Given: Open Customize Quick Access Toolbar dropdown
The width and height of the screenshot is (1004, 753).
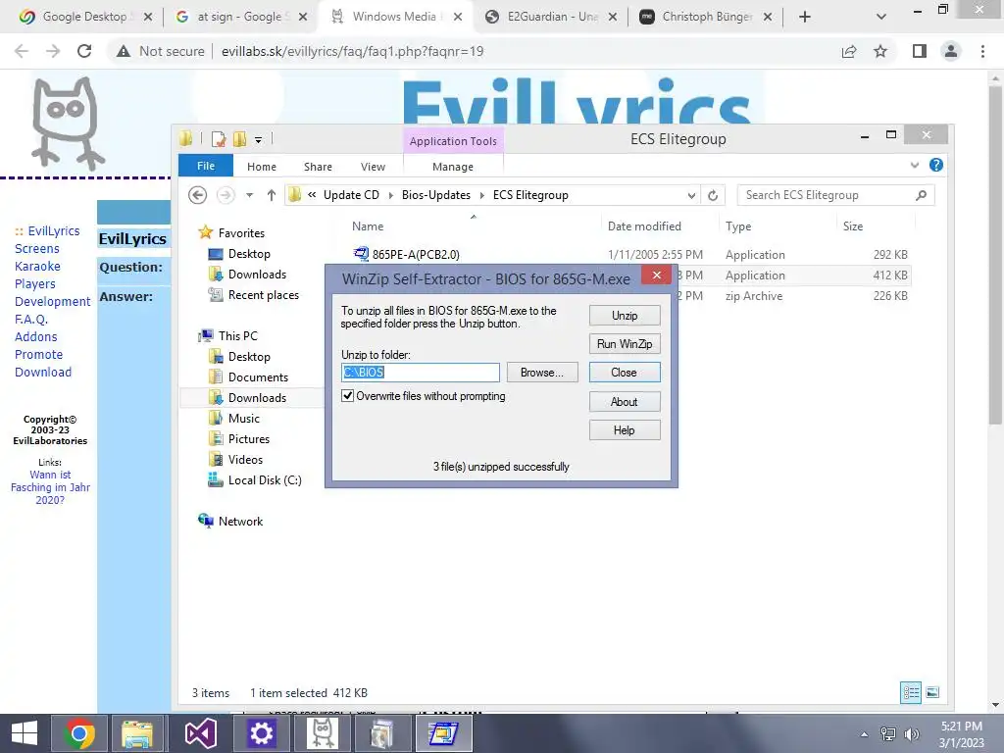Looking at the screenshot, I should pos(258,139).
